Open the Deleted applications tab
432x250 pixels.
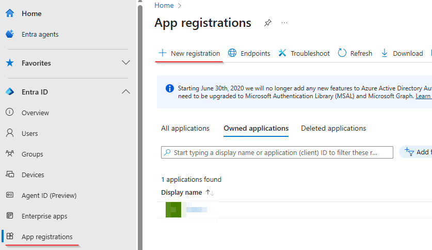click(333, 129)
